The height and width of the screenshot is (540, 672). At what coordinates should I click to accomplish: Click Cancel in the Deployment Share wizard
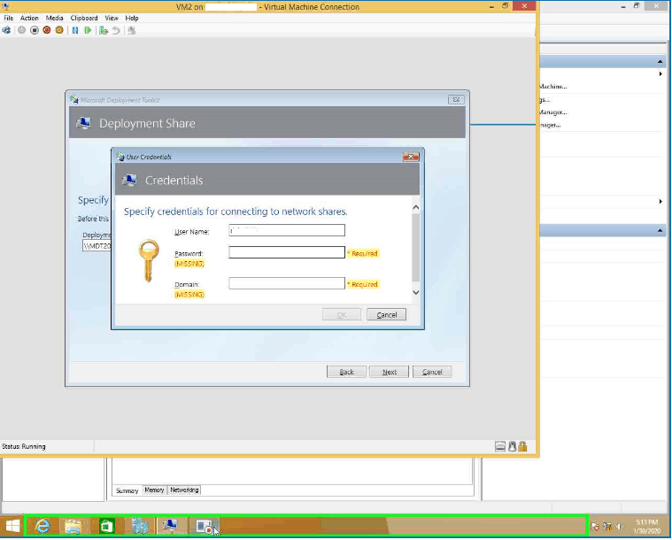(432, 372)
